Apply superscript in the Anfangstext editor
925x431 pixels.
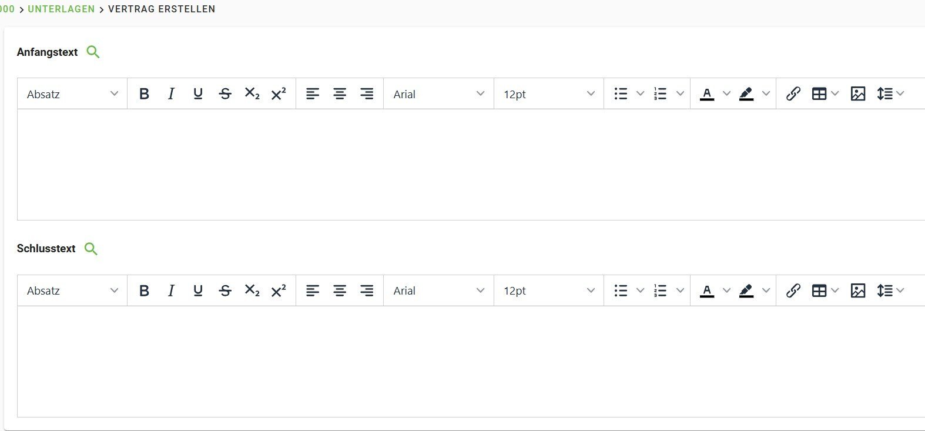(279, 94)
